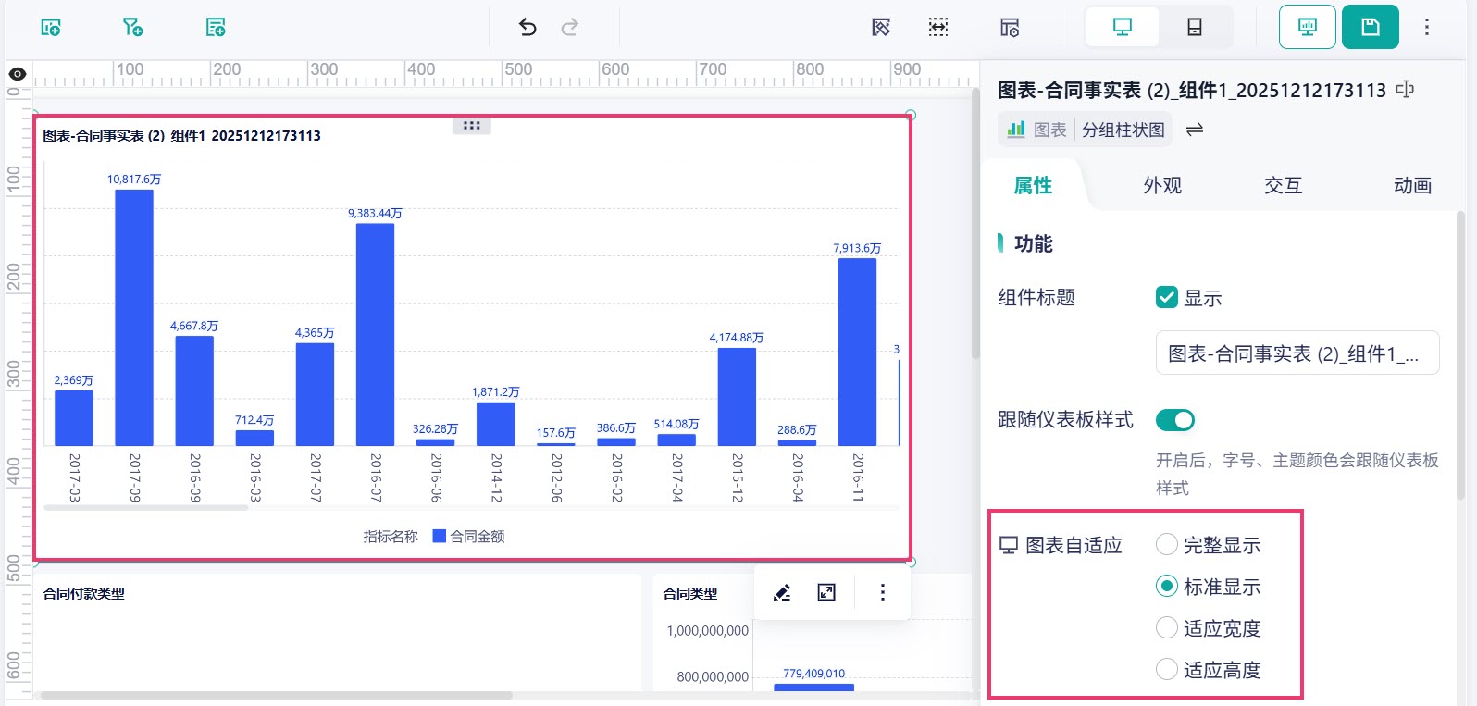Image resolution: width=1477 pixels, height=706 pixels.
Task: Click the dashed width-fit icon in toolbar
Action: coord(938,27)
